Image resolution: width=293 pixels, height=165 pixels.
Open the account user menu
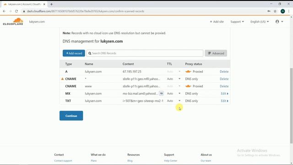click(x=279, y=22)
